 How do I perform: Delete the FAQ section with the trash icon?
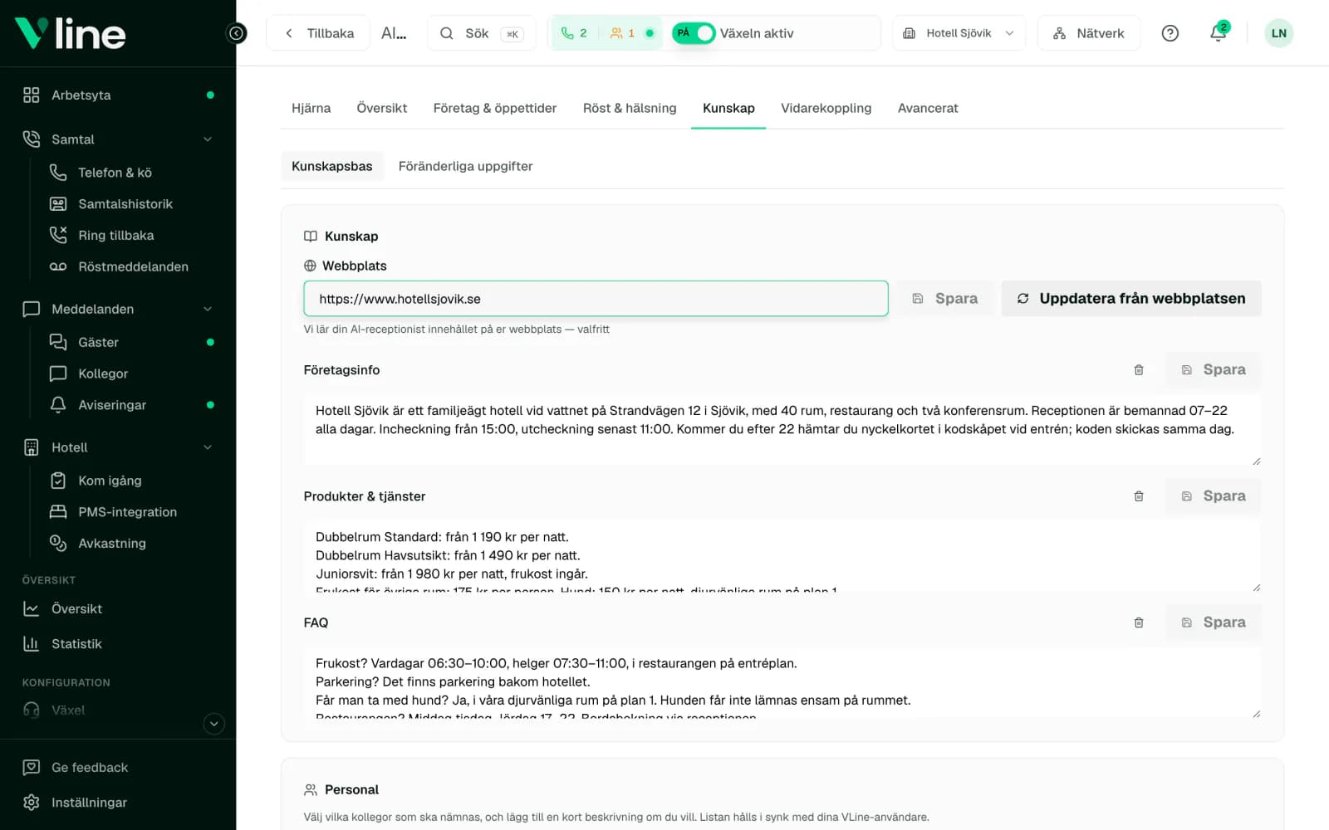pyautogui.click(x=1139, y=622)
